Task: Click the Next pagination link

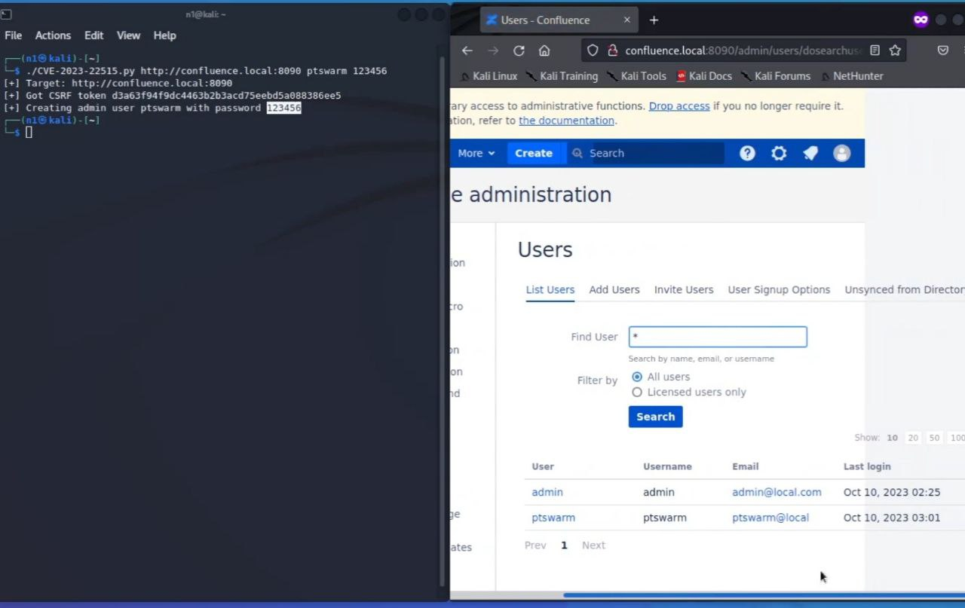Action: click(593, 545)
